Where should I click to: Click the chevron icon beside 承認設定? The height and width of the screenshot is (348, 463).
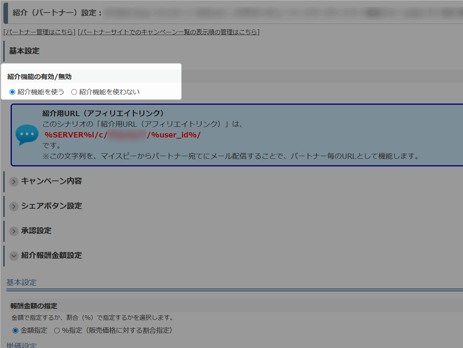pos(14,231)
